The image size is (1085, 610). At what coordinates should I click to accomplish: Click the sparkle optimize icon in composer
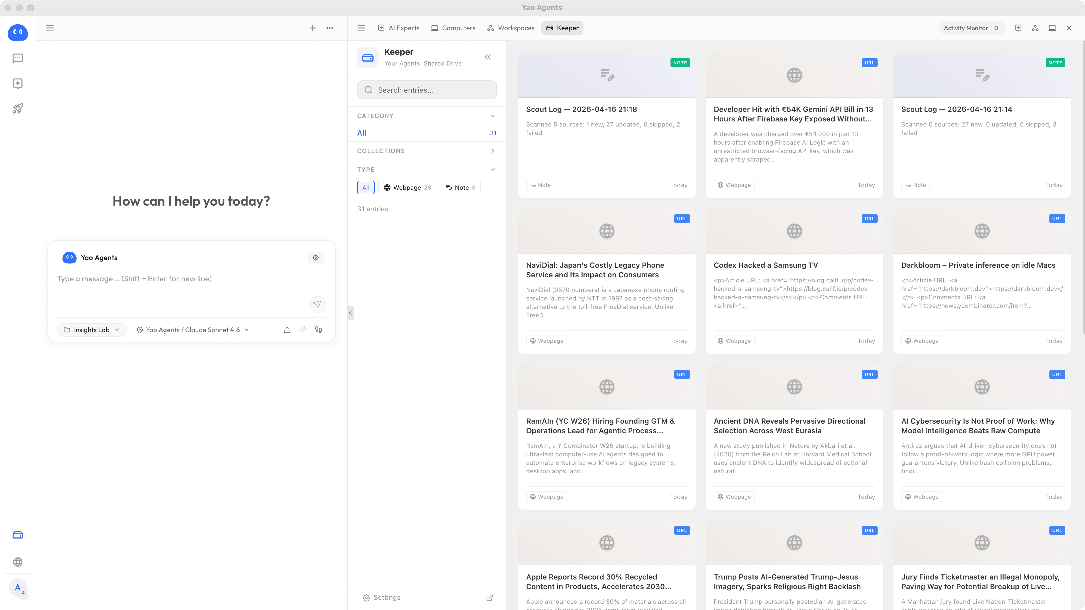tap(303, 330)
